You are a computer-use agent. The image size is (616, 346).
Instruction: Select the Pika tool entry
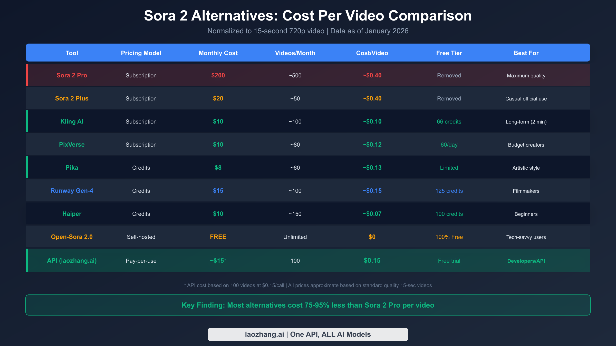[x=72, y=167]
